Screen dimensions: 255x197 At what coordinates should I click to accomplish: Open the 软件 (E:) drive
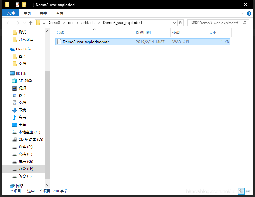(x=25, y=147)
